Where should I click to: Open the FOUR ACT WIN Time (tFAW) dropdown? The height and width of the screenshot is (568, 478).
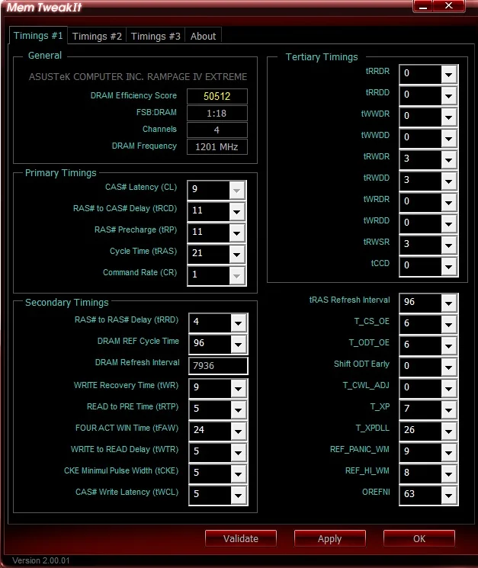[239, 431]
